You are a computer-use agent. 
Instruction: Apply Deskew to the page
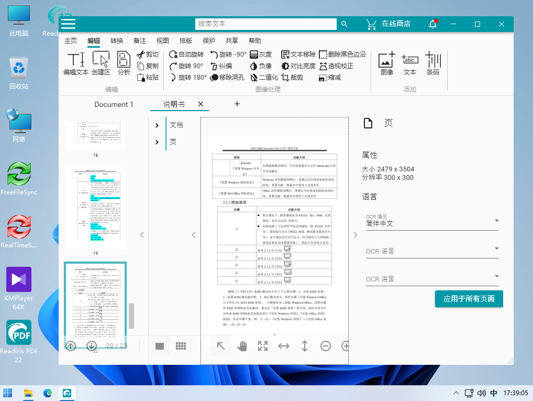tap(221, 66)
